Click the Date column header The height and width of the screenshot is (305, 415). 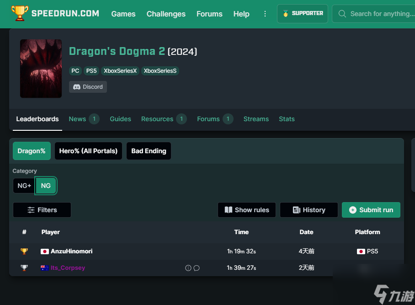307,232
